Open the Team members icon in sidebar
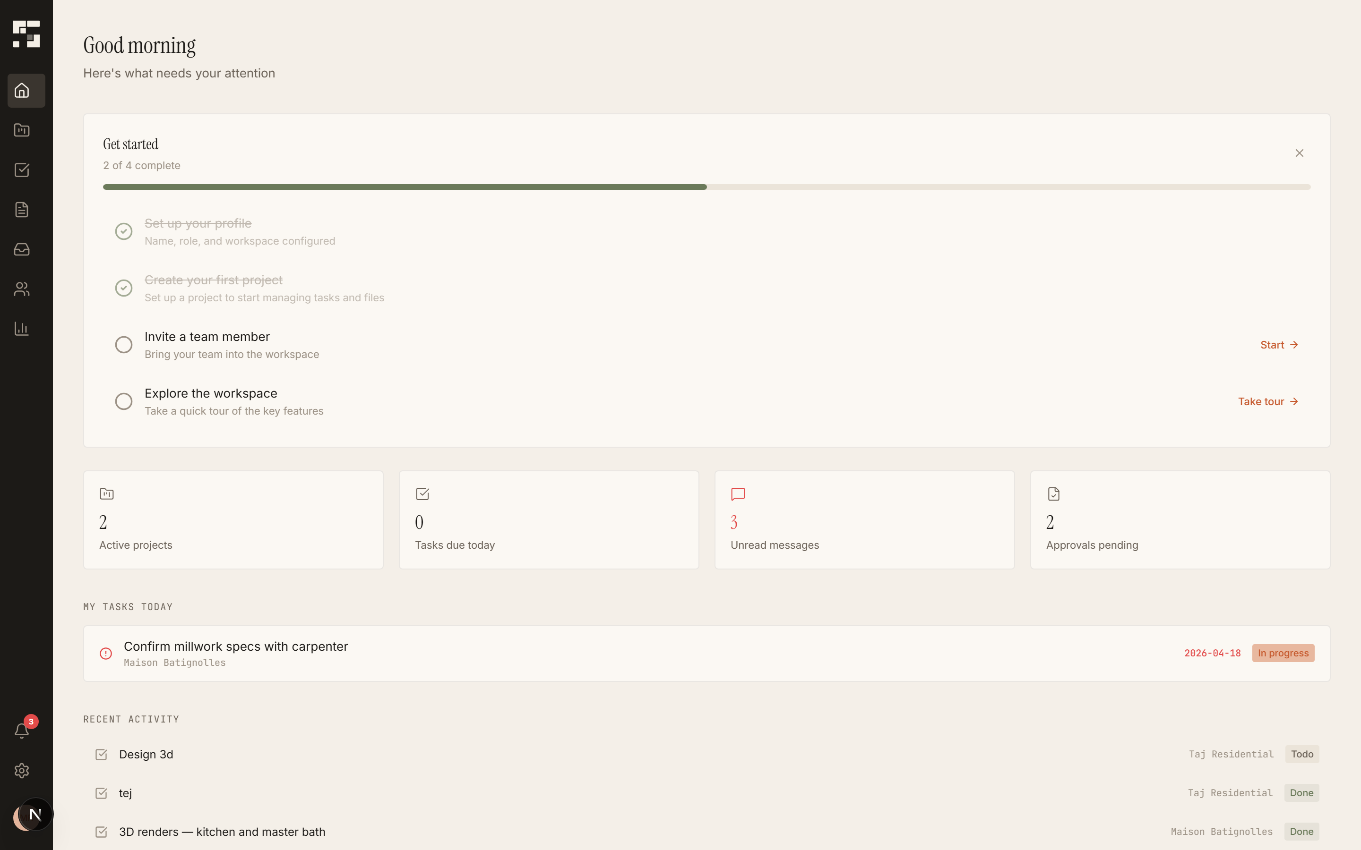 [22, 289]
